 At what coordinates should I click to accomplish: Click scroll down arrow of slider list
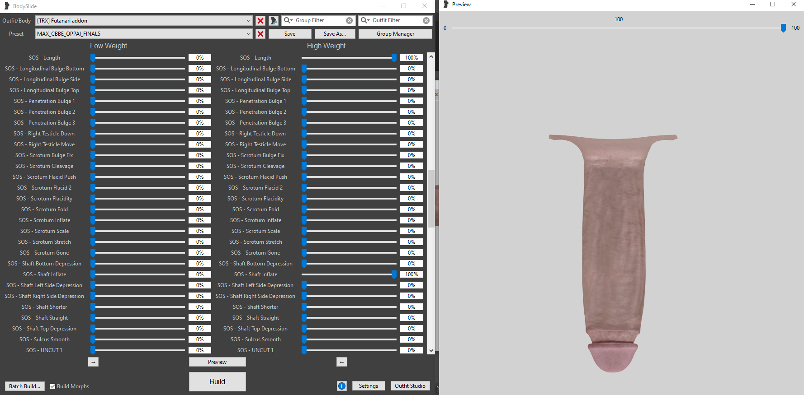(x=431, y=351)
